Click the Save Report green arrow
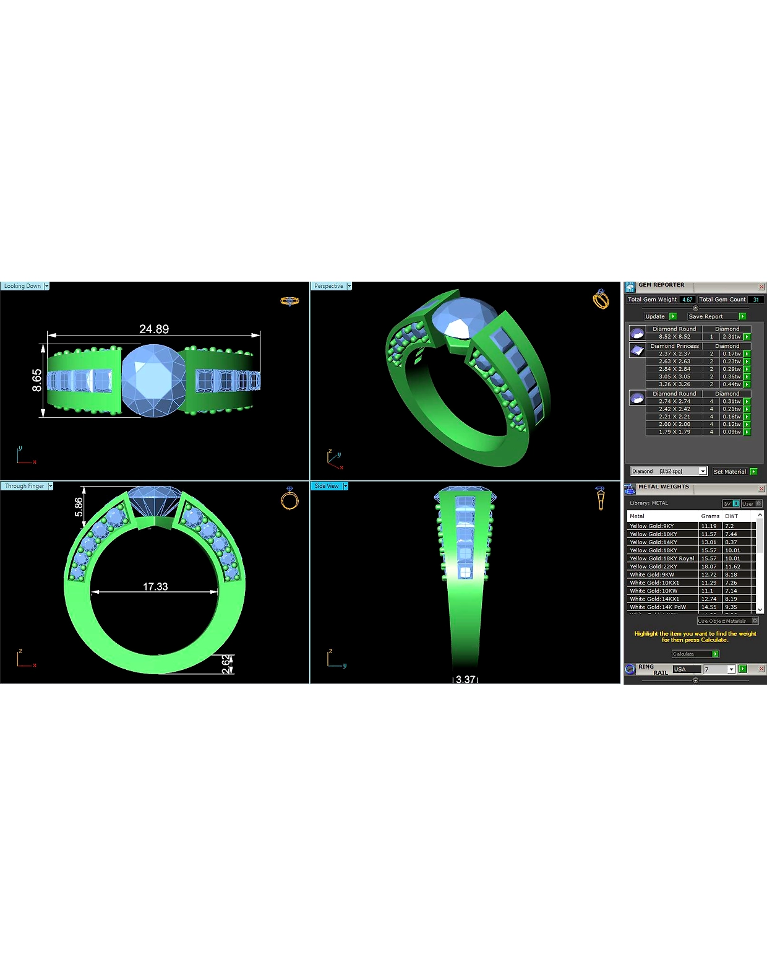 pos(742,316)
